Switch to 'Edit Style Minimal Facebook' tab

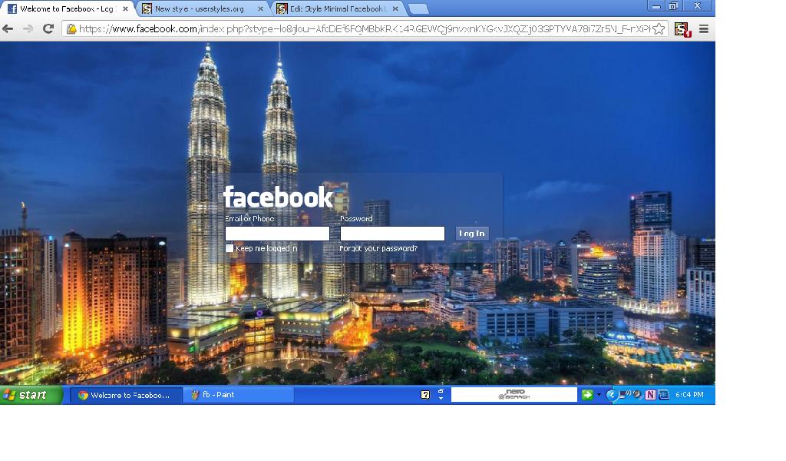(338, 9)
